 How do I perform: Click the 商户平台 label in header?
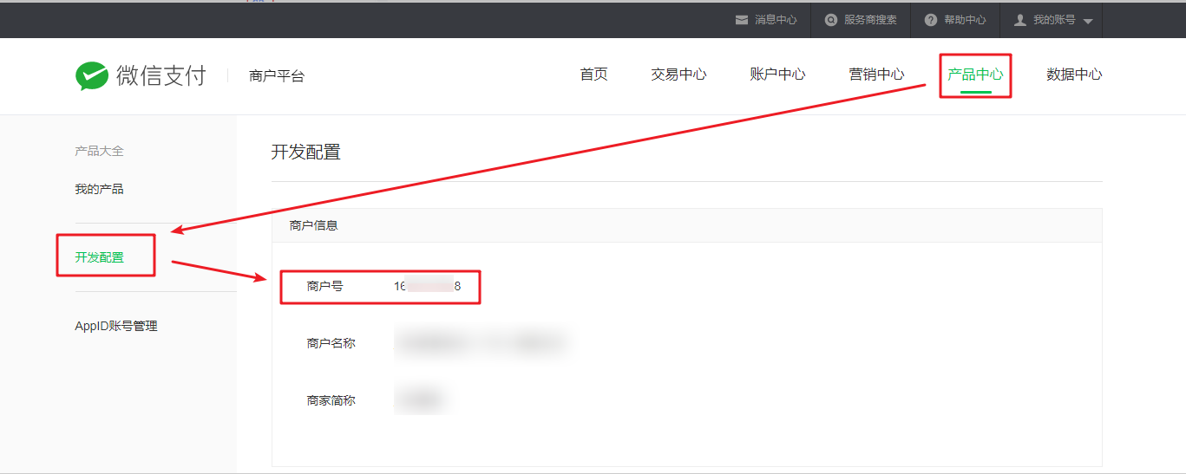pos(277,76)
